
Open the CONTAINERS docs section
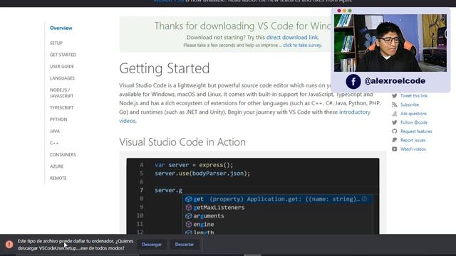[x=63, y=155]
